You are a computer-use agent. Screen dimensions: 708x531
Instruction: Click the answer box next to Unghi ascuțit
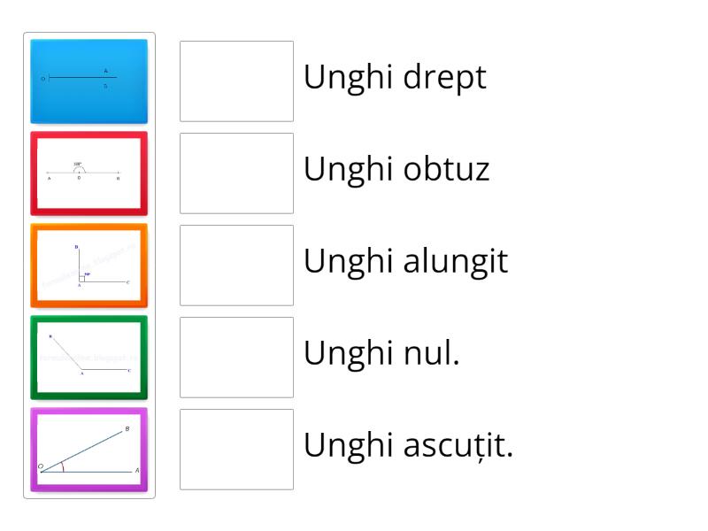coord(235,450)
